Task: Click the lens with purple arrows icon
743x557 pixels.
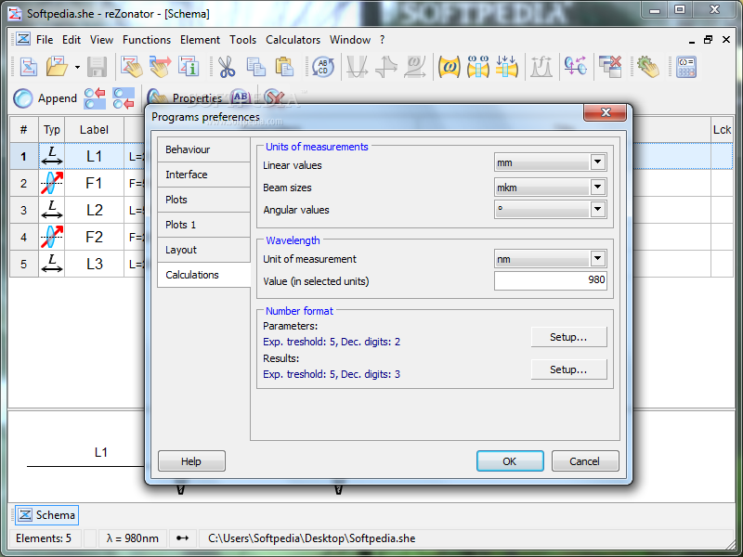Action: [x=575, y=67]
